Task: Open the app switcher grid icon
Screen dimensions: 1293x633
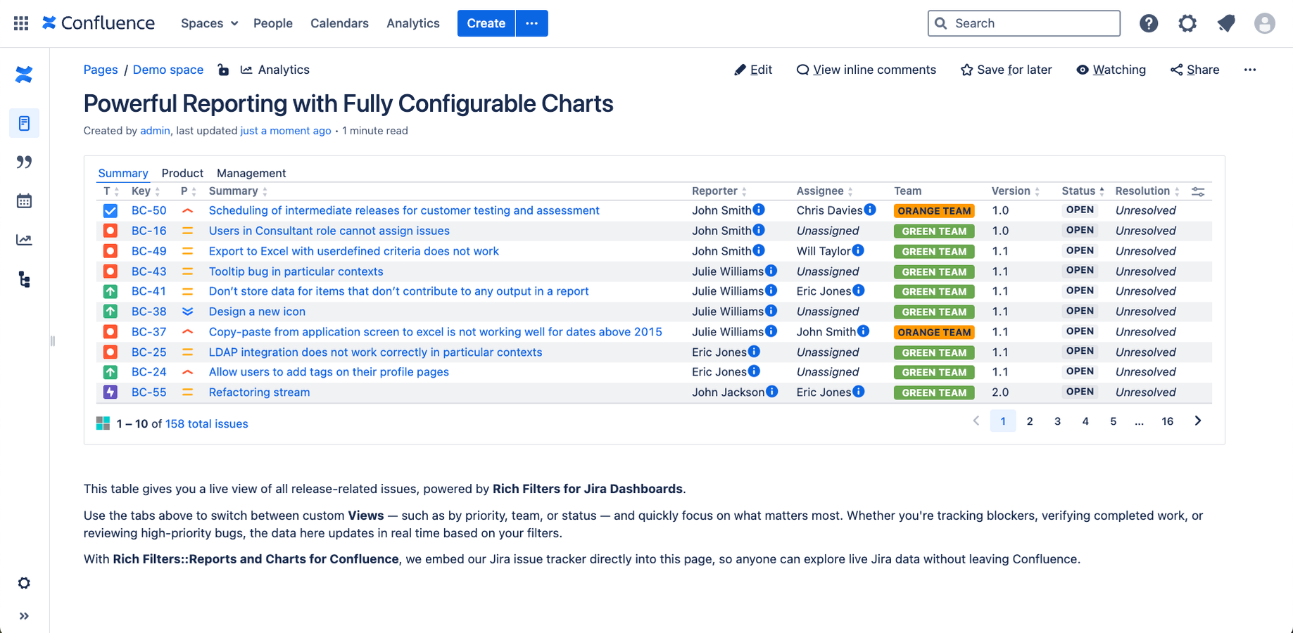Action: (21, 23)
